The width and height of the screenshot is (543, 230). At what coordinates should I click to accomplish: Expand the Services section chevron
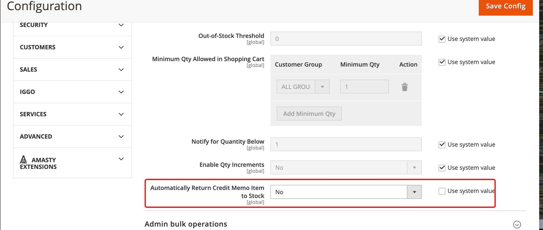pos(121,114)
